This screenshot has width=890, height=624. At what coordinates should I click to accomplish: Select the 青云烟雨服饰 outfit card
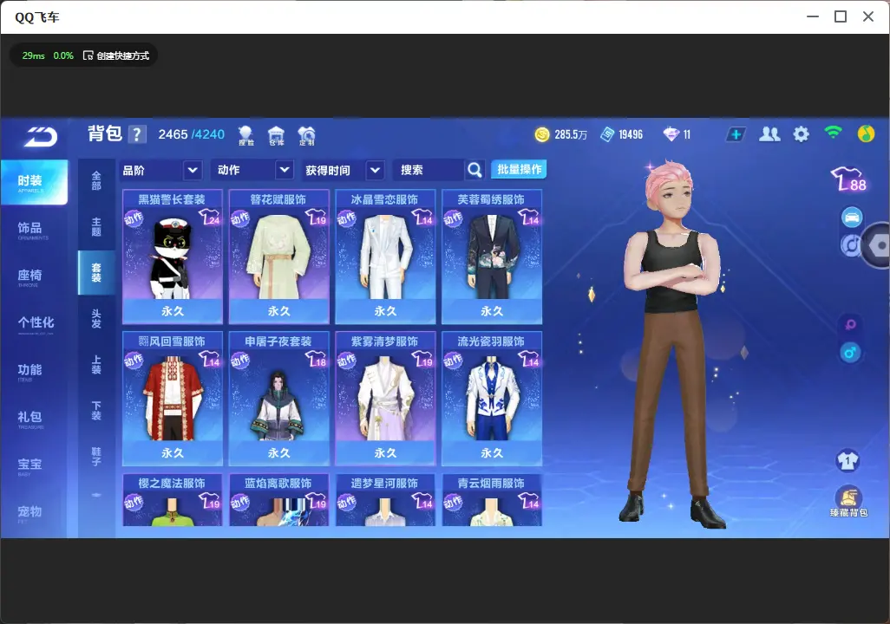[492, 500]
